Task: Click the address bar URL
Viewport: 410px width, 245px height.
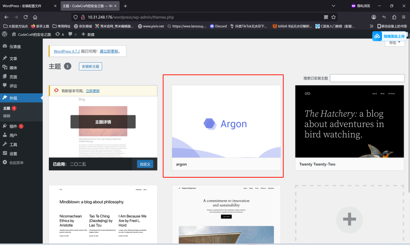Action: tap(131, 17)
